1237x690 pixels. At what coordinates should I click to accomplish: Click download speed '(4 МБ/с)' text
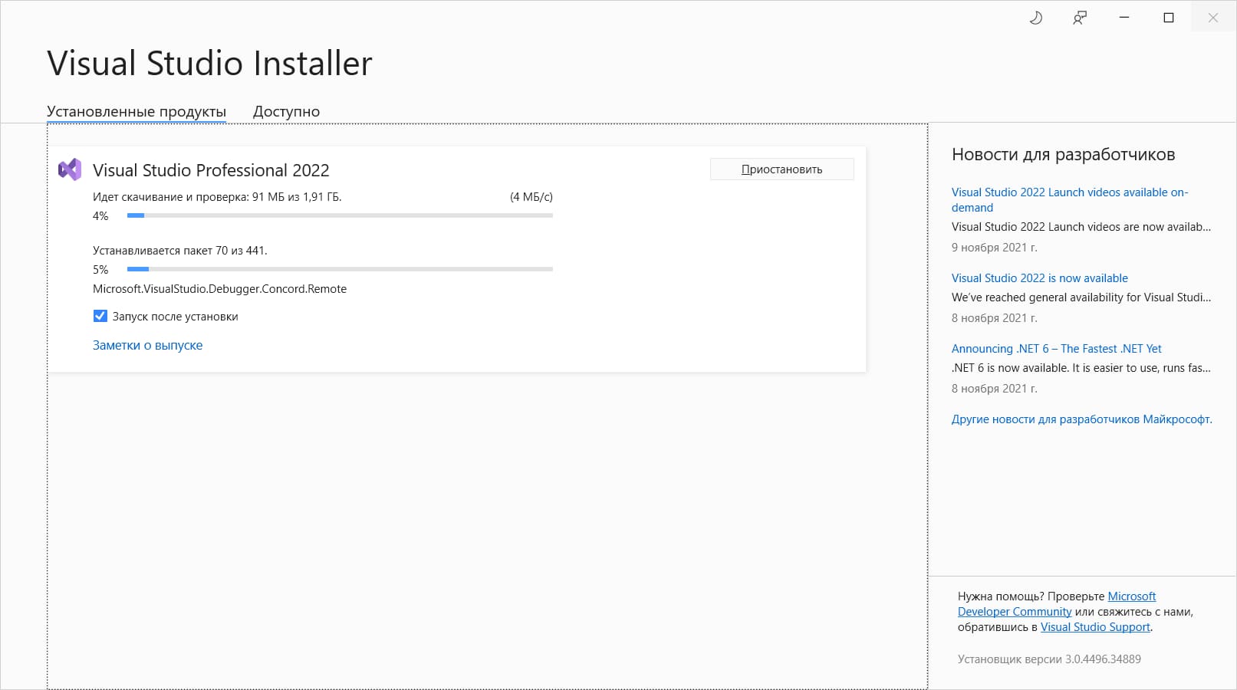(x=531, y=197)
